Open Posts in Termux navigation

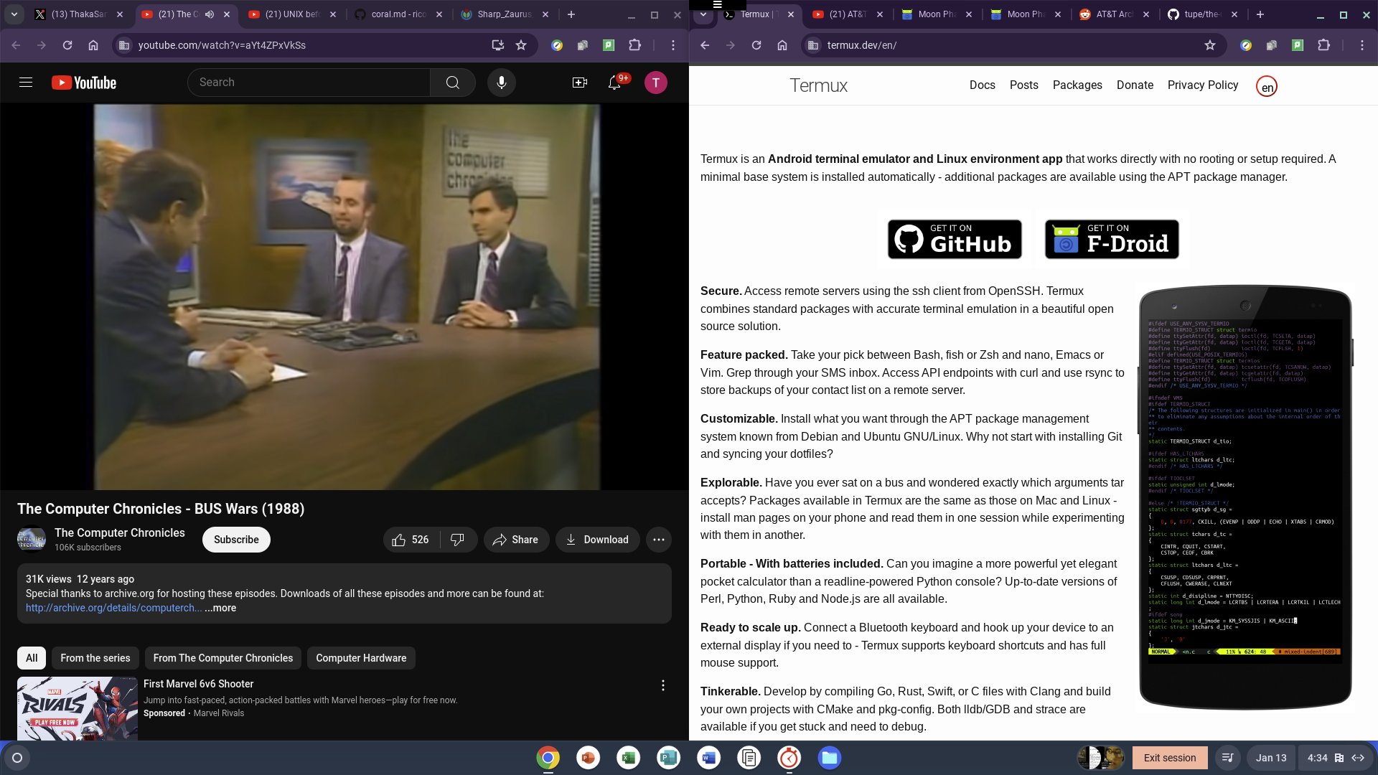[1023, 85]
